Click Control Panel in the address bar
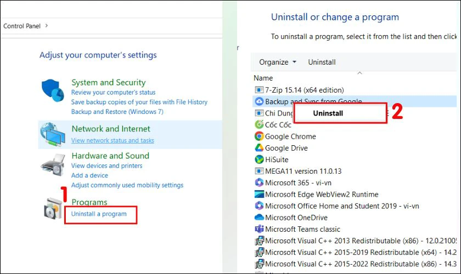Screen dimensions: 461x274 (22, 26)
